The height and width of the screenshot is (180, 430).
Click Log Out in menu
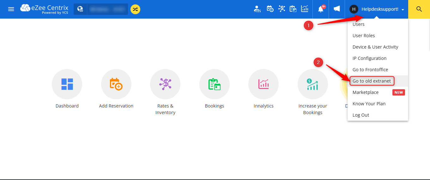pyautogui.click(x=378, y=115)
